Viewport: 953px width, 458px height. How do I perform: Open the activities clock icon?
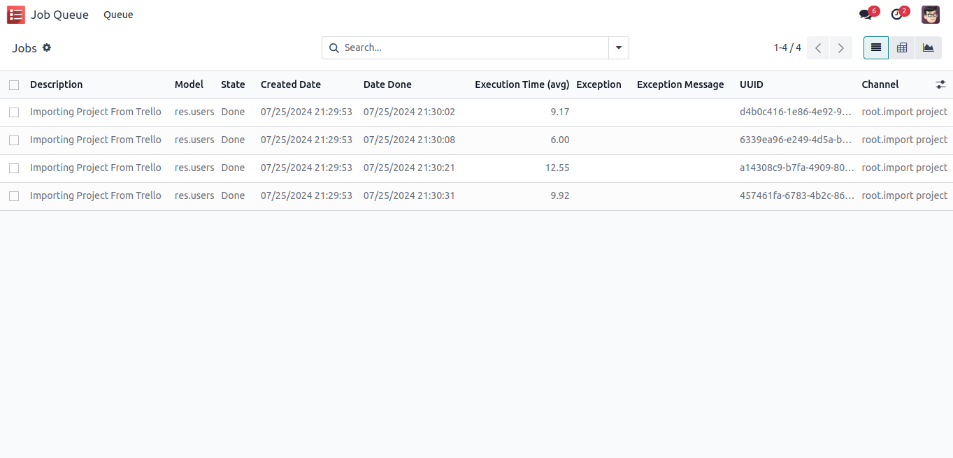point(896,15)
